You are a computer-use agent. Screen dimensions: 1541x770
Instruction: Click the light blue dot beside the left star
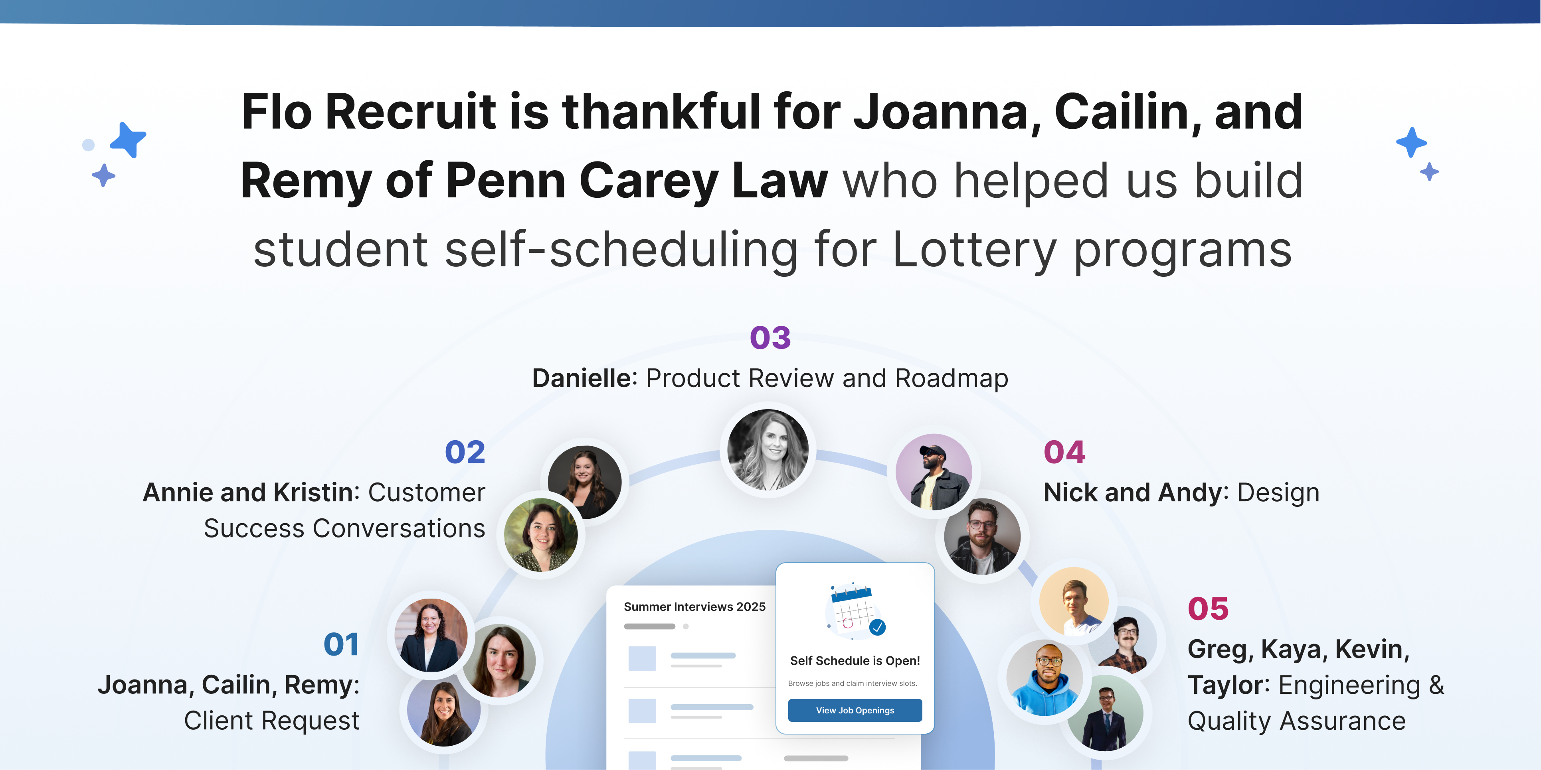[x=89, y=145]
